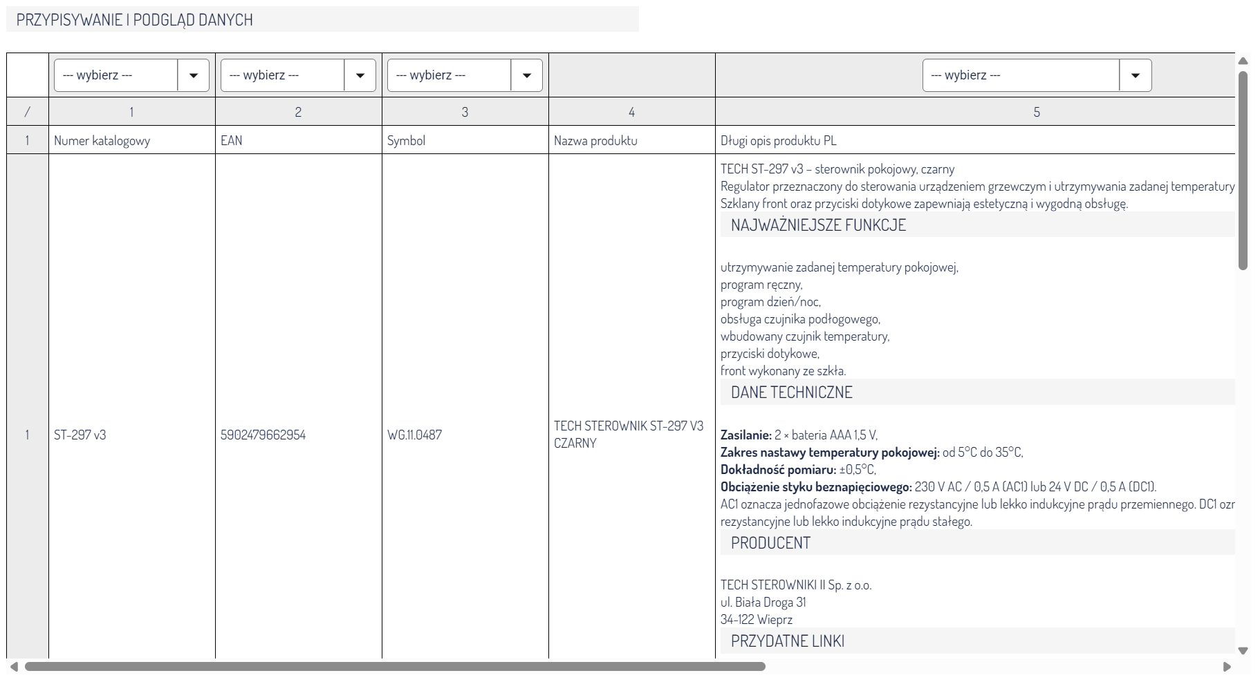Click the horizontal scrollbar right arrow

coord(1227,667)
